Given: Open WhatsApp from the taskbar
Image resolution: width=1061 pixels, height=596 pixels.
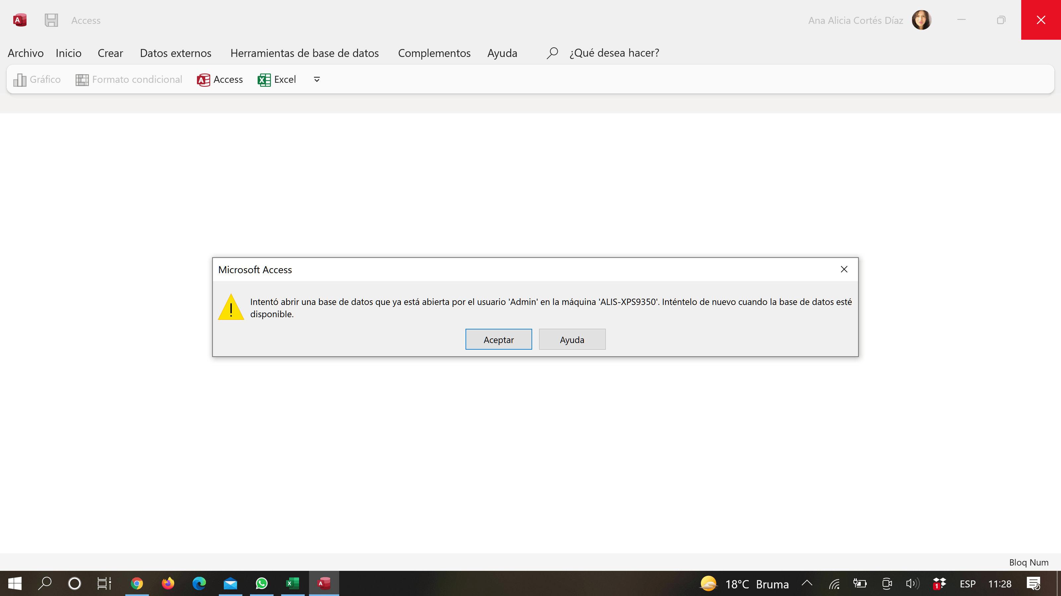Looking at the screenshot, I should pos(262,583).
